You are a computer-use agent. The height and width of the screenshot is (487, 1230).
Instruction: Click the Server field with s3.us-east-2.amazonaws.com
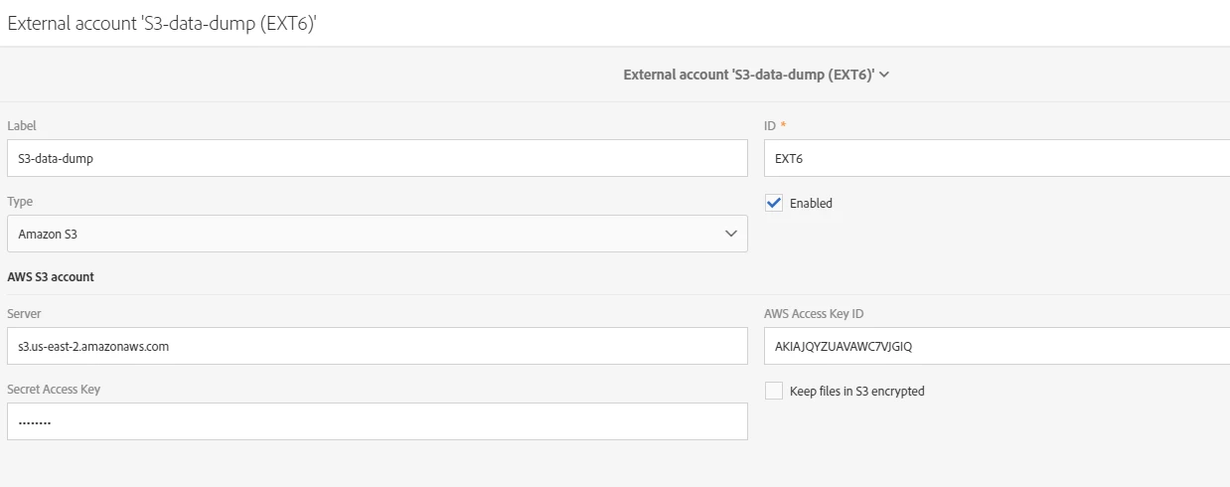click(x=377, y=346)
